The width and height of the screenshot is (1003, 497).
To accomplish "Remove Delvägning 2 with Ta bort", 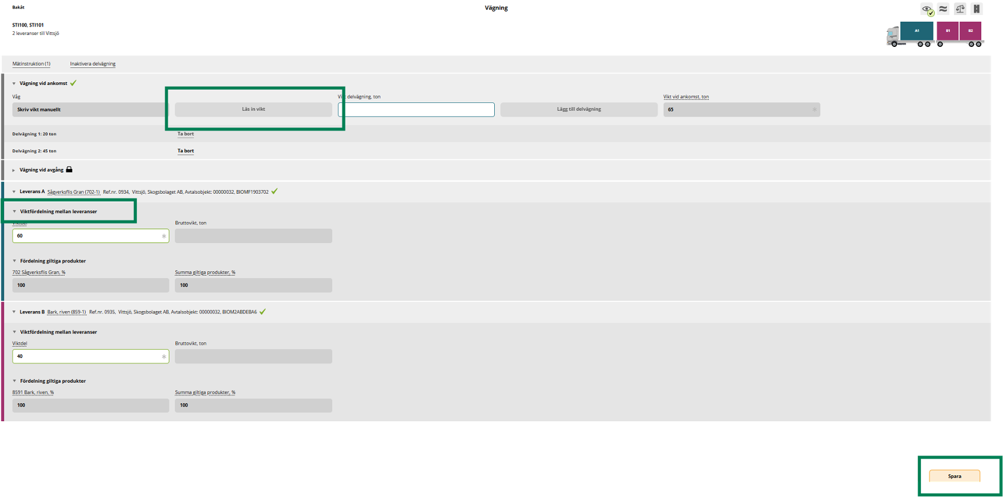I will coord(186,151).
